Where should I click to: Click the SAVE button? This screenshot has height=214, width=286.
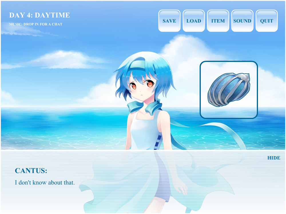(x=169, y=21)
